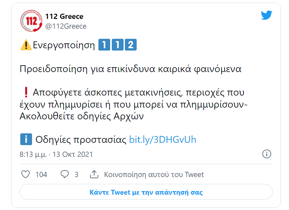Click the @112Greece handle
Image resolution: width=289 pixels, height=210 pixels.
coord(66,26)
